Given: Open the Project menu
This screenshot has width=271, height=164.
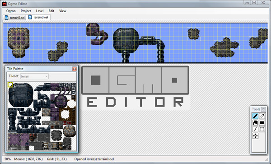Looking at the screenshot, I should pyautogui.click(x=26, y=11).
